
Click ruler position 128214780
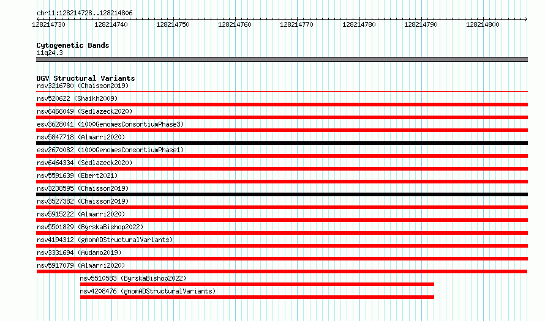coord(359,24)
